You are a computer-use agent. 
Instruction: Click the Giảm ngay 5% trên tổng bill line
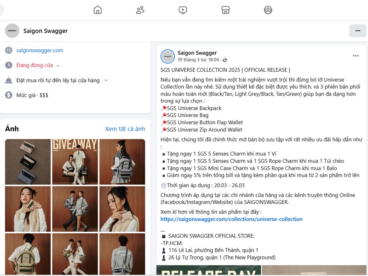pyautogui.click(x=261, y=175)
